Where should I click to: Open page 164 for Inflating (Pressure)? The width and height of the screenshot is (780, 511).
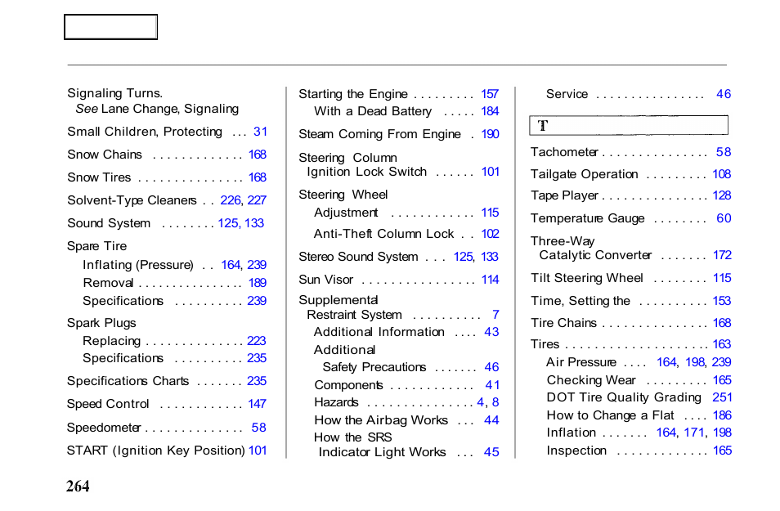click(231, 265)
